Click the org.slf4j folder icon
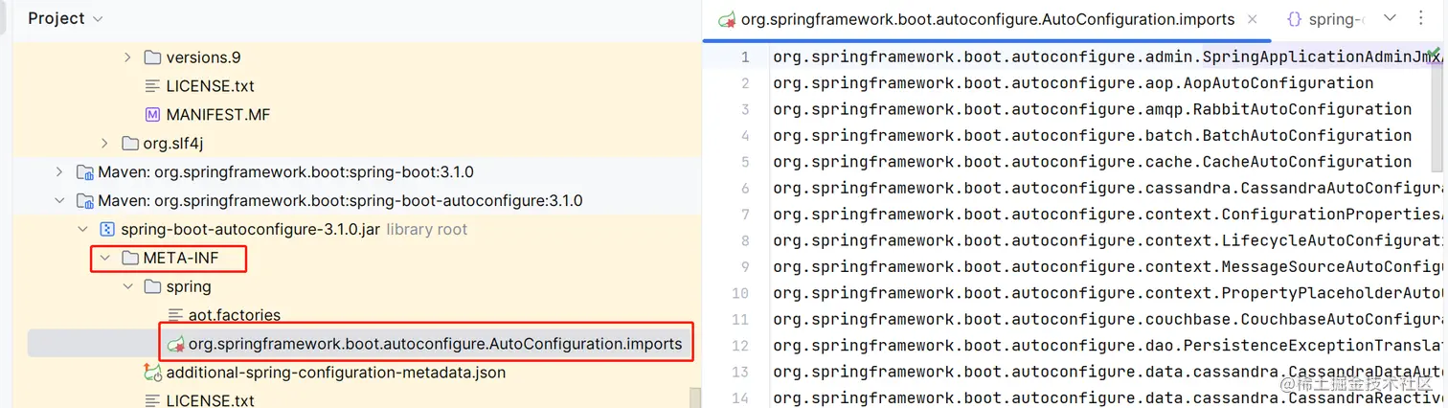The height and width of the screenshot is (408, 1448). coord(129,144)
